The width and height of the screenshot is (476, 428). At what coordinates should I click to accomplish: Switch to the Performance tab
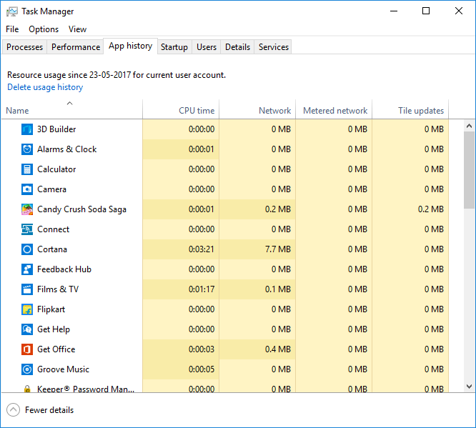(76, 47)
